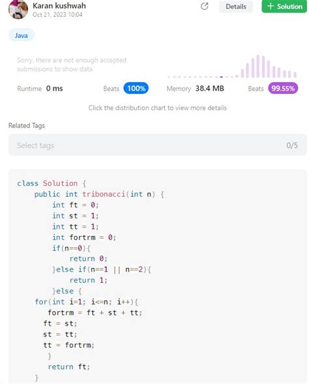Click the tribonacci method name in code
Viewport: 309px width, 384px height.
click(x=104, y=194)
